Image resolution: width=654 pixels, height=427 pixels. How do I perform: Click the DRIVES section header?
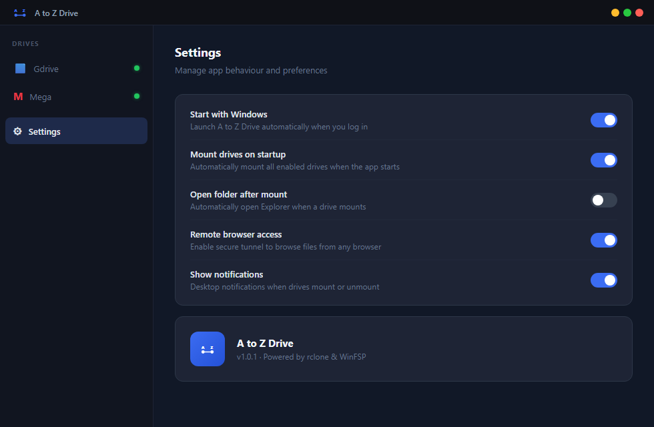point(25,44)
